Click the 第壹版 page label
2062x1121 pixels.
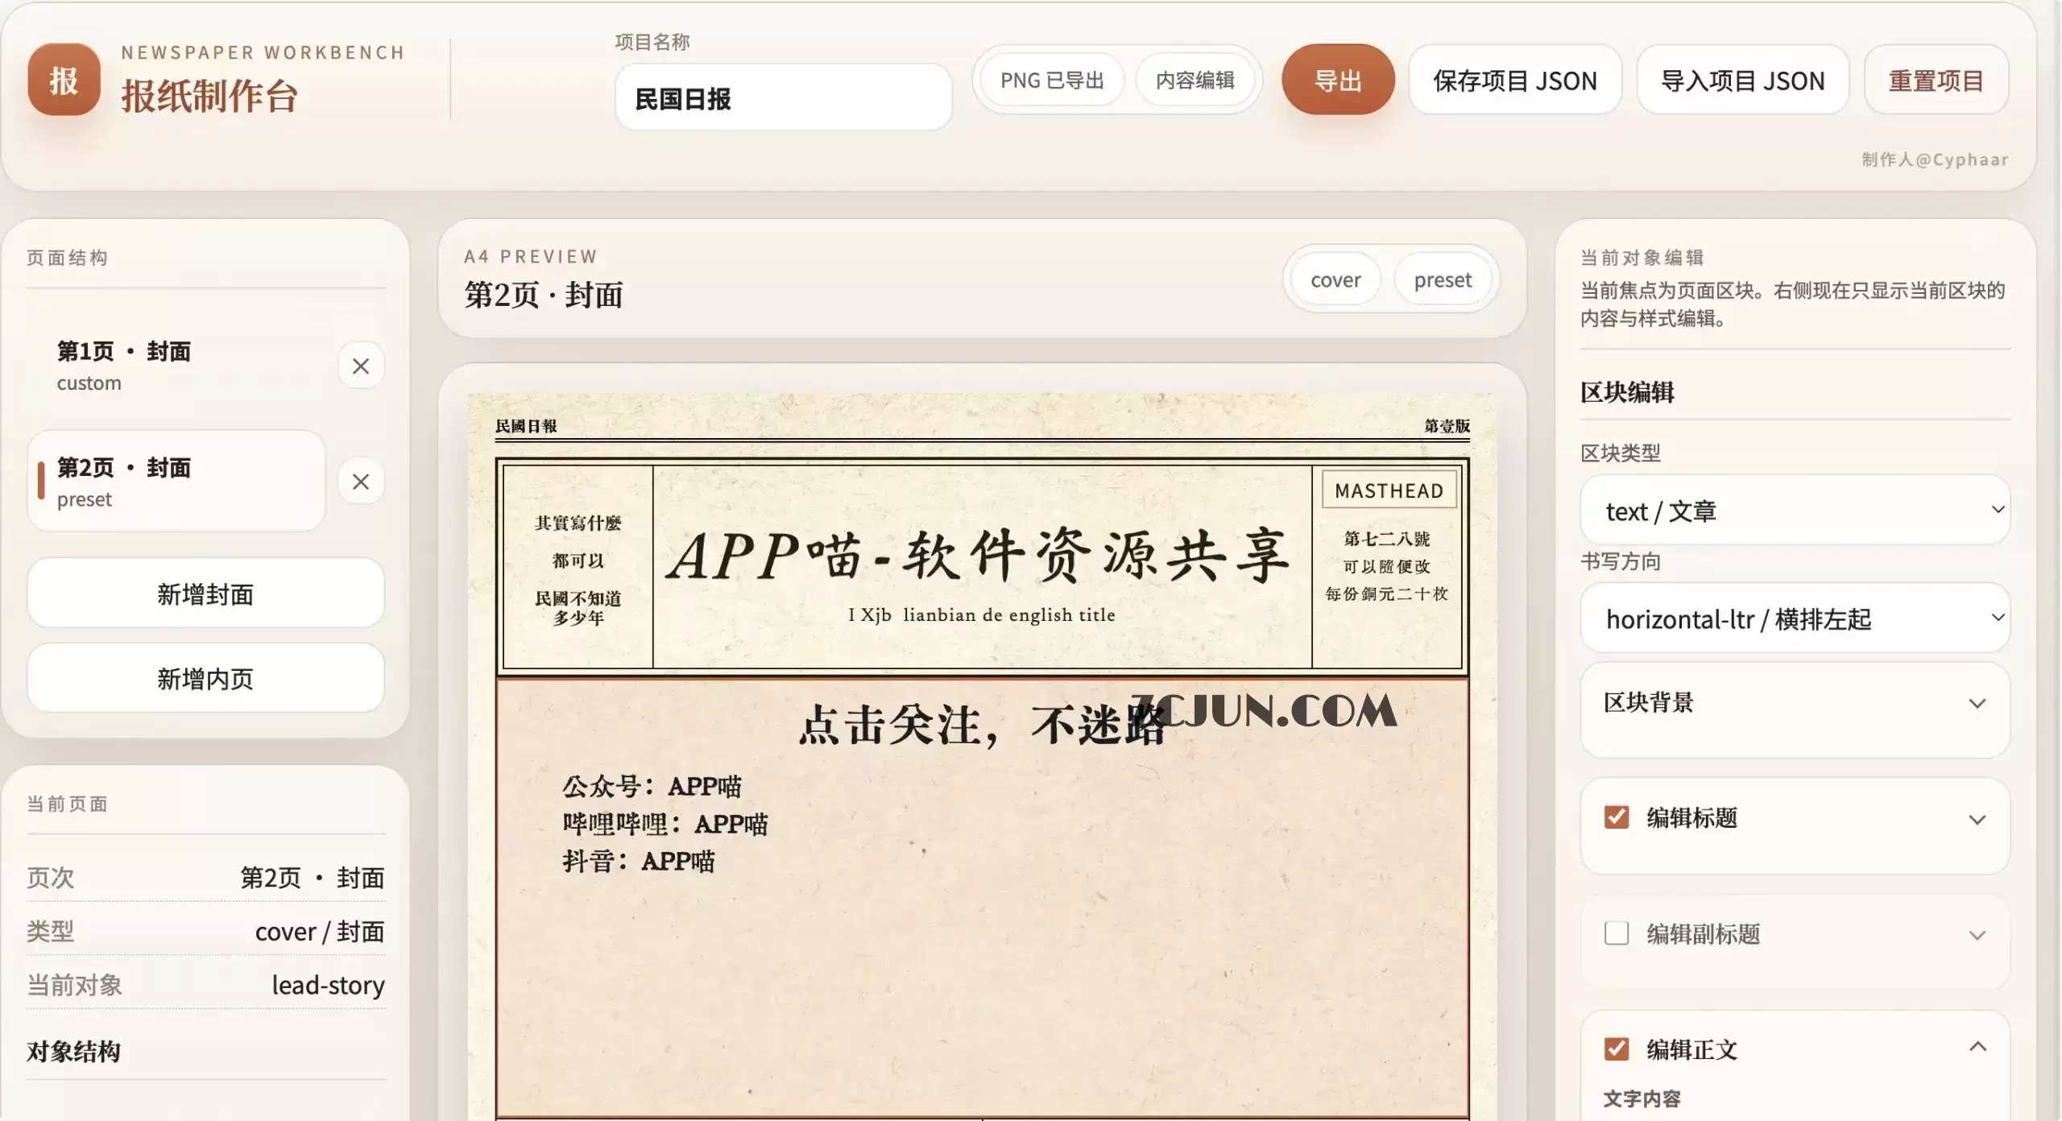point(1447,425)
